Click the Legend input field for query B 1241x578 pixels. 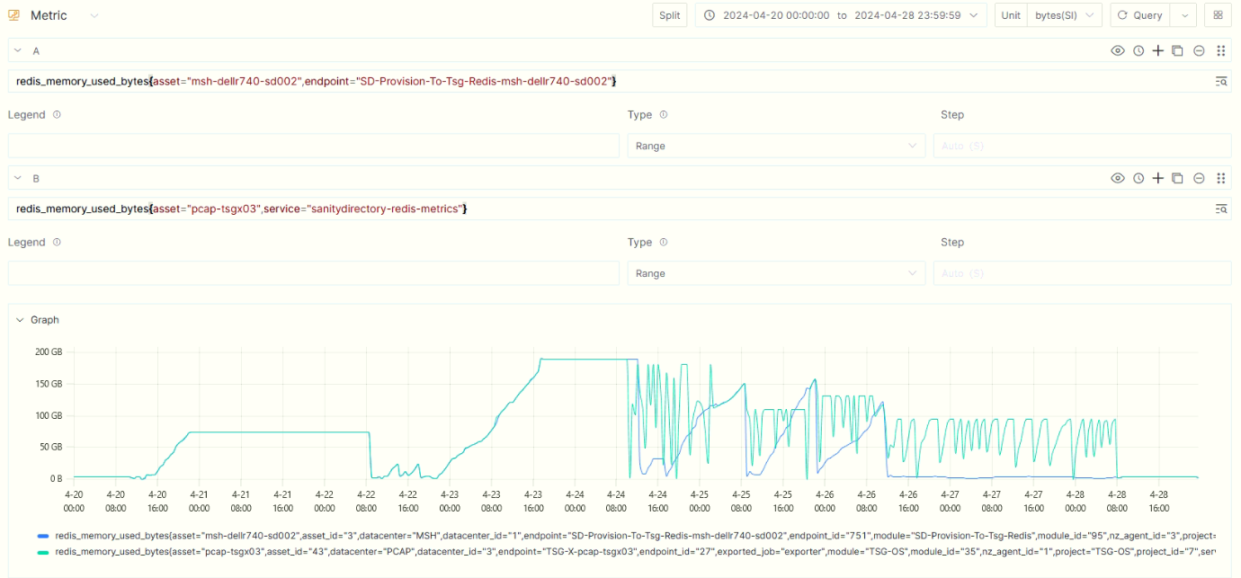pyautogui.click(x=313, y=273)
